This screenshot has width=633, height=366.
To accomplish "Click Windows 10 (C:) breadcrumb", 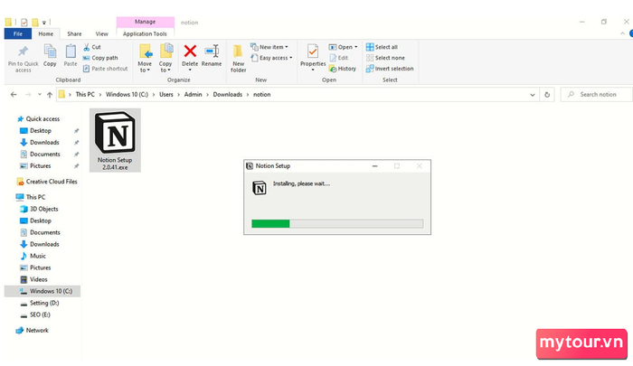I will click(127, 94).
